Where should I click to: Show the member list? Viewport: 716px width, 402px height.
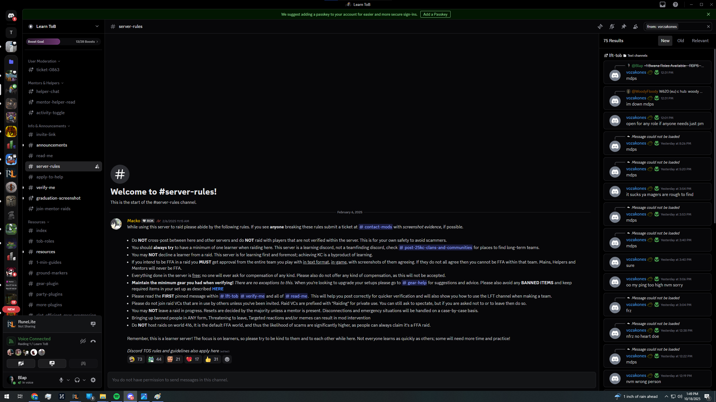(635, 27)
